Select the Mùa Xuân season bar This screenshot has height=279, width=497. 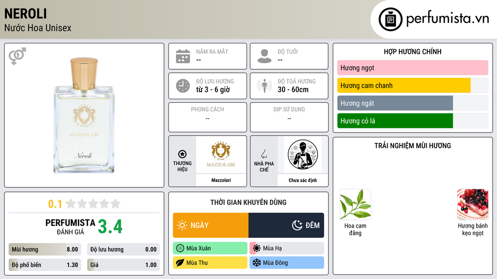(210, 248)
